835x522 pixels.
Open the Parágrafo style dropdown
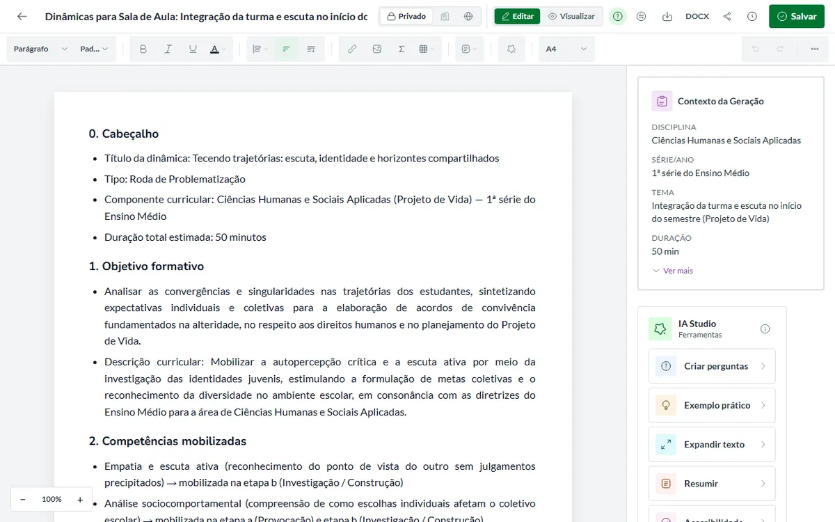click(40, 49)
